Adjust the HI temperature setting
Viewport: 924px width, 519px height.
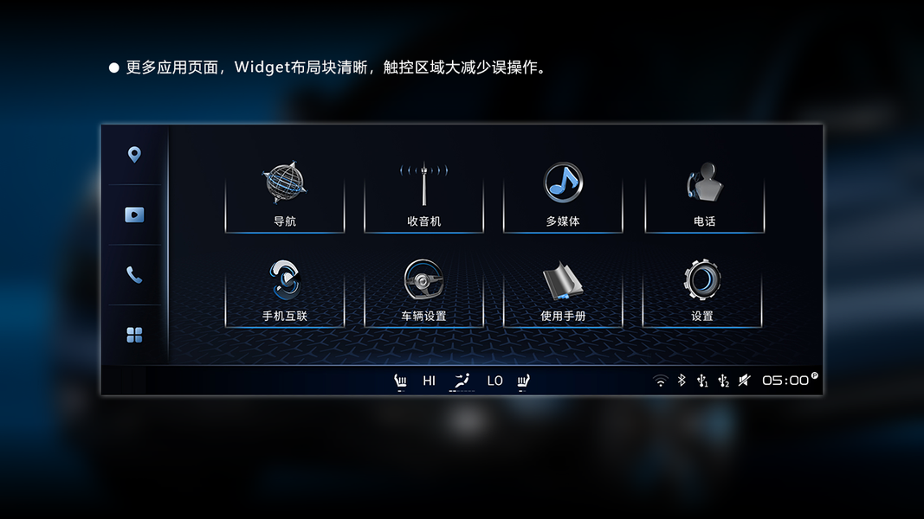(x=429, y=381)
